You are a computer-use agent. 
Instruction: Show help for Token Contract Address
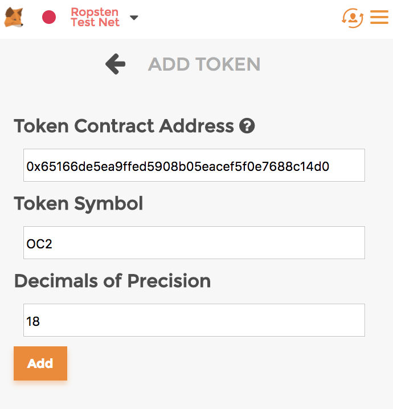247,126
